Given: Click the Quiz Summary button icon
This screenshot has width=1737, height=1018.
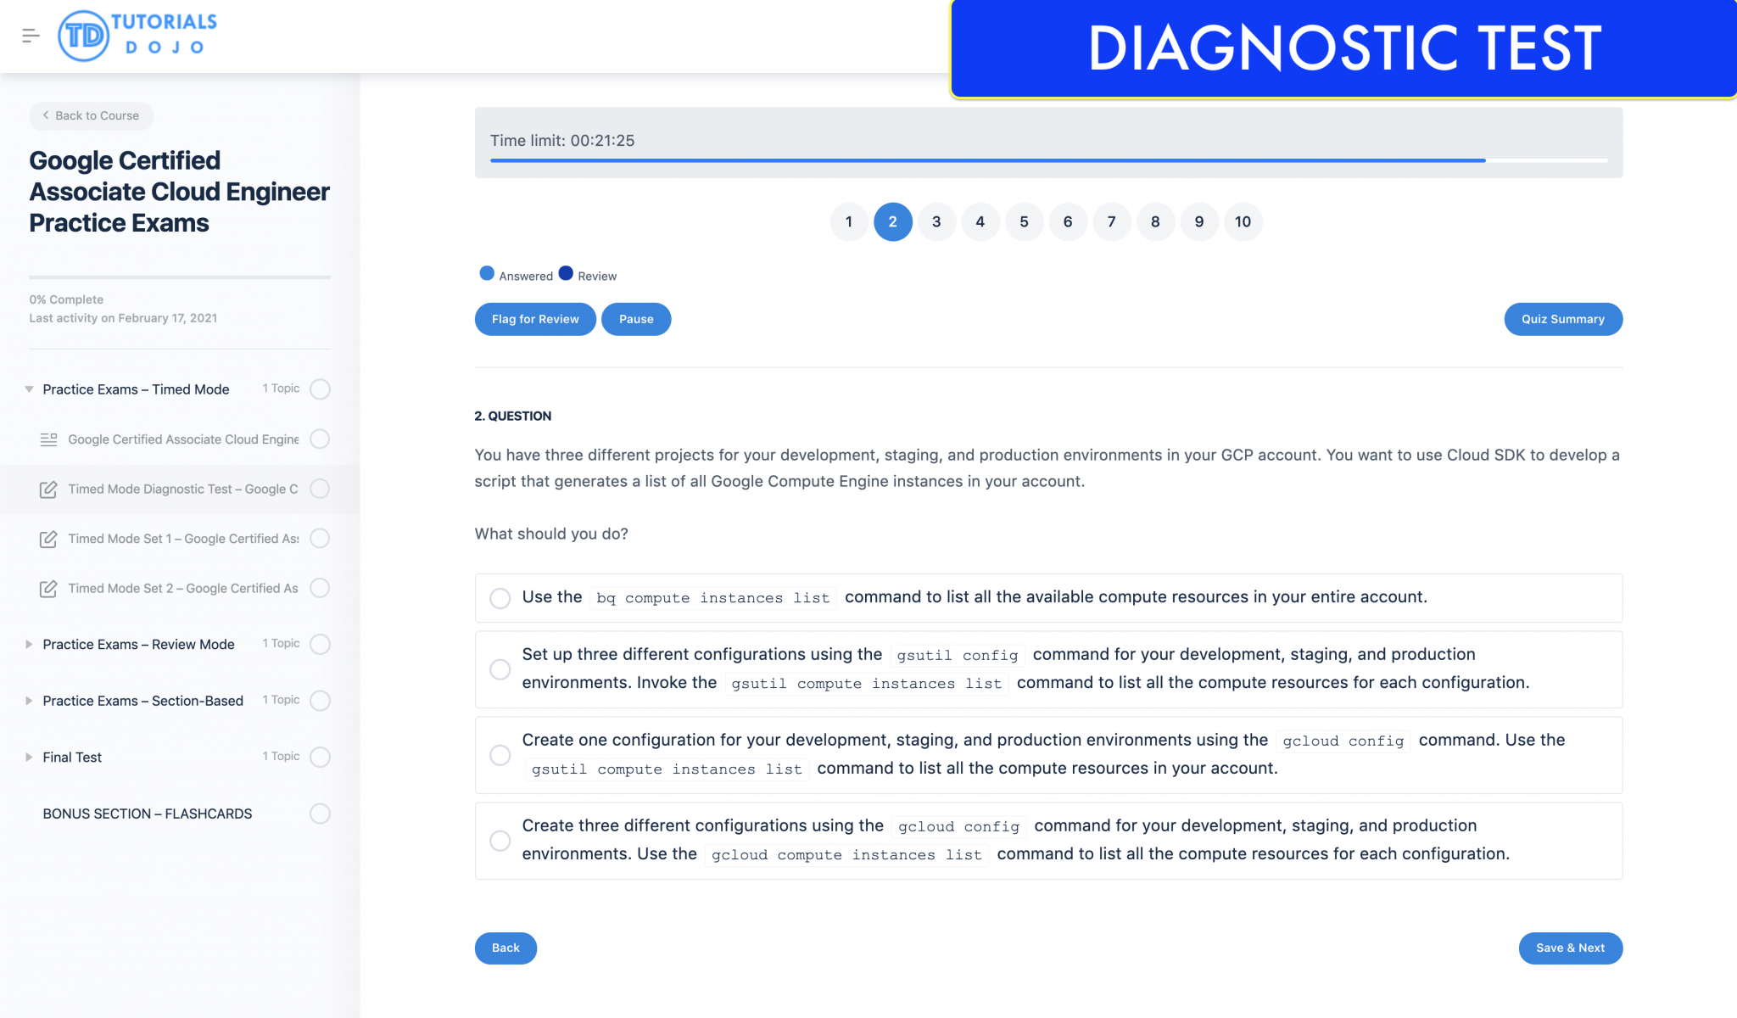Looking at the screenshot, I should point(1562,317).
